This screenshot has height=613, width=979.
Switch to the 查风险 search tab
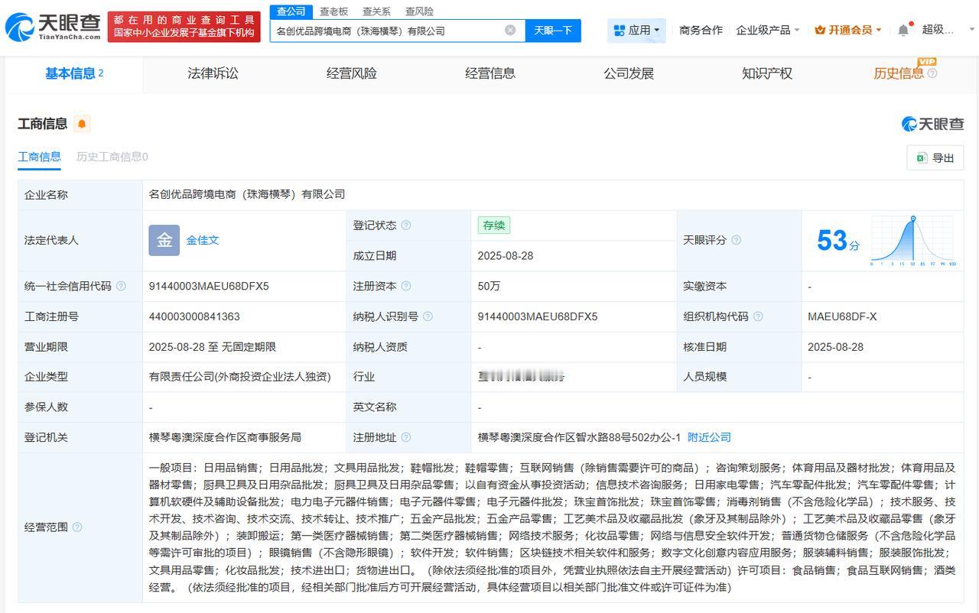pyautogui.click(x=419, y=11)
